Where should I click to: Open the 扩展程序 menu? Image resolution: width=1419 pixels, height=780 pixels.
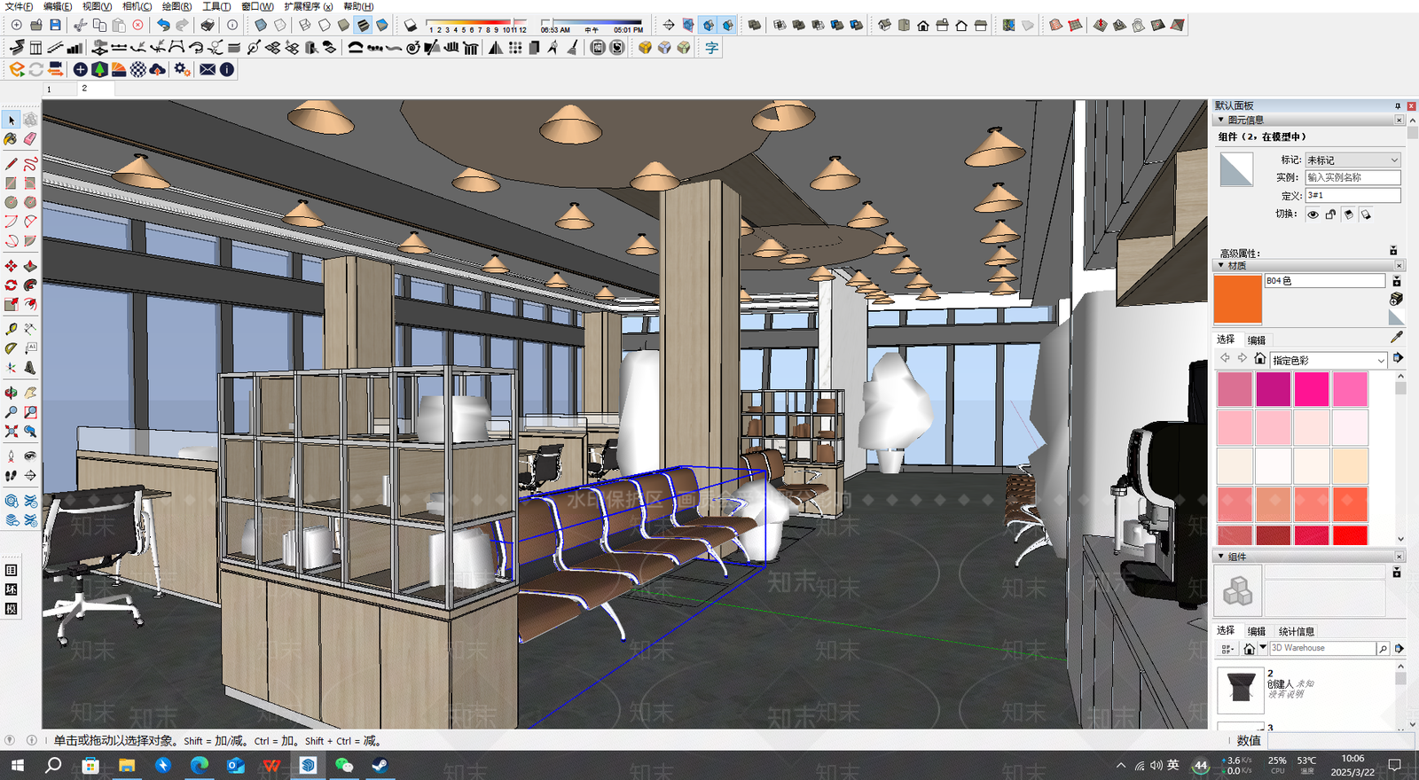309,6
